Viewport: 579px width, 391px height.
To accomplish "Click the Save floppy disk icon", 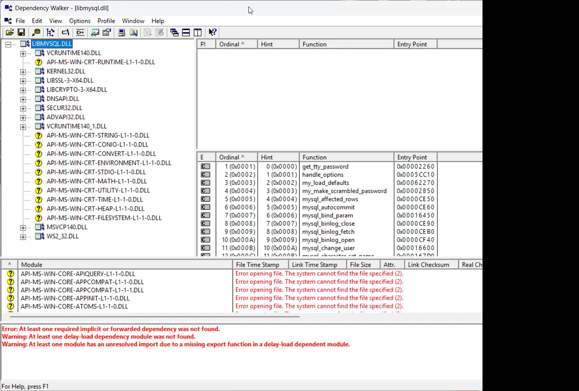I will pos(21,33).
